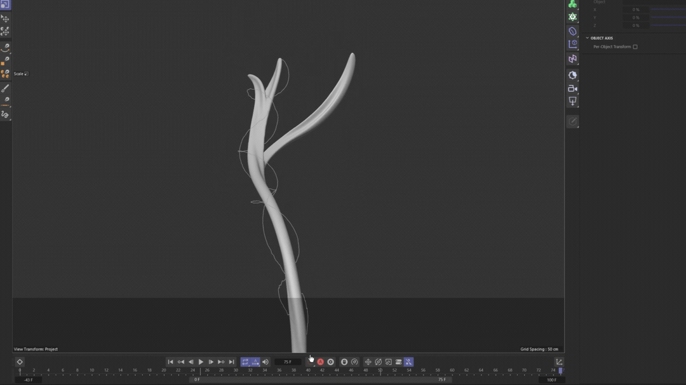Choose the Spline Arc pen tool
Viewport: 686px width, 385px height.
pyautogui.click(x=5, y=47)
